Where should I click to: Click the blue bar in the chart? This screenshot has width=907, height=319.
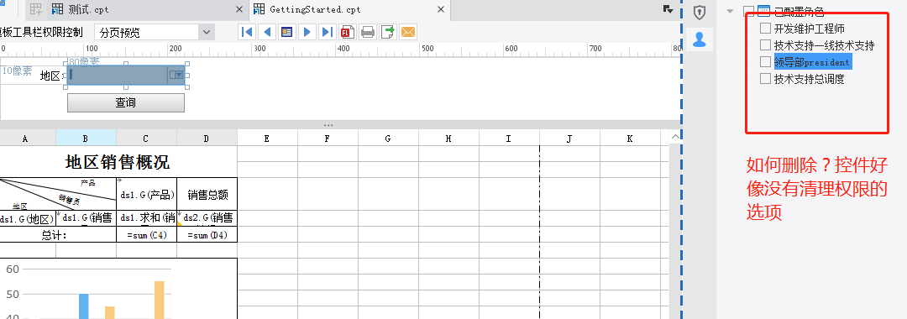point(84,306)
